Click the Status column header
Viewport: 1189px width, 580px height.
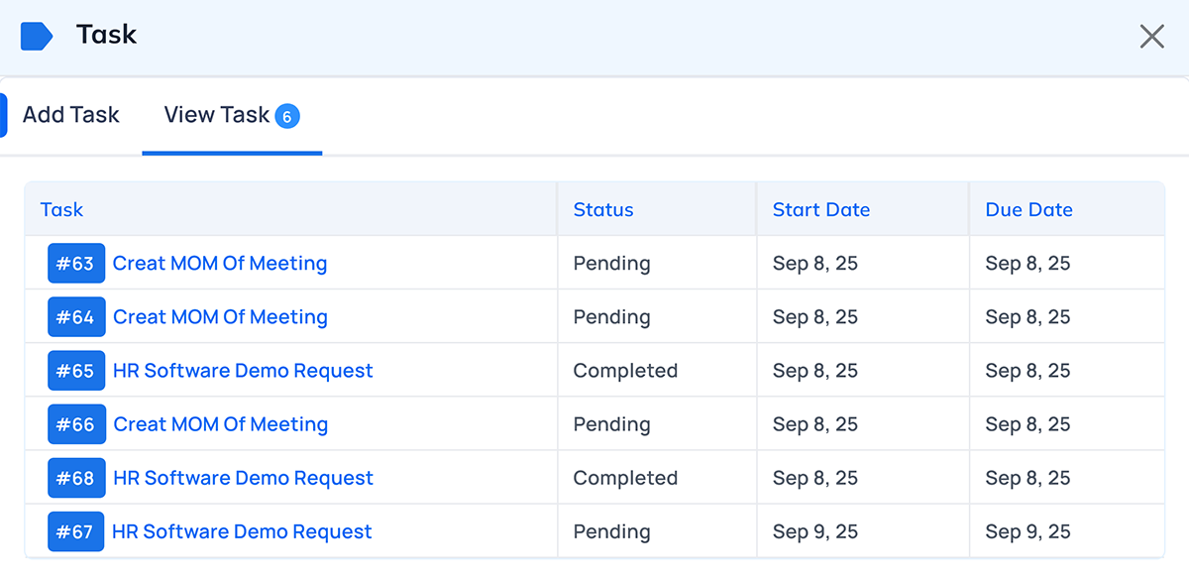[x=603, y=209]
